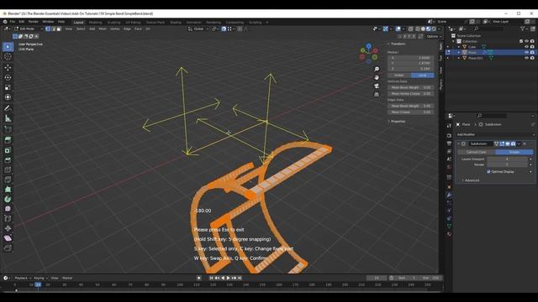Toggle Collection exclude checkbox in outliner
538x302 pixels.
521,41
